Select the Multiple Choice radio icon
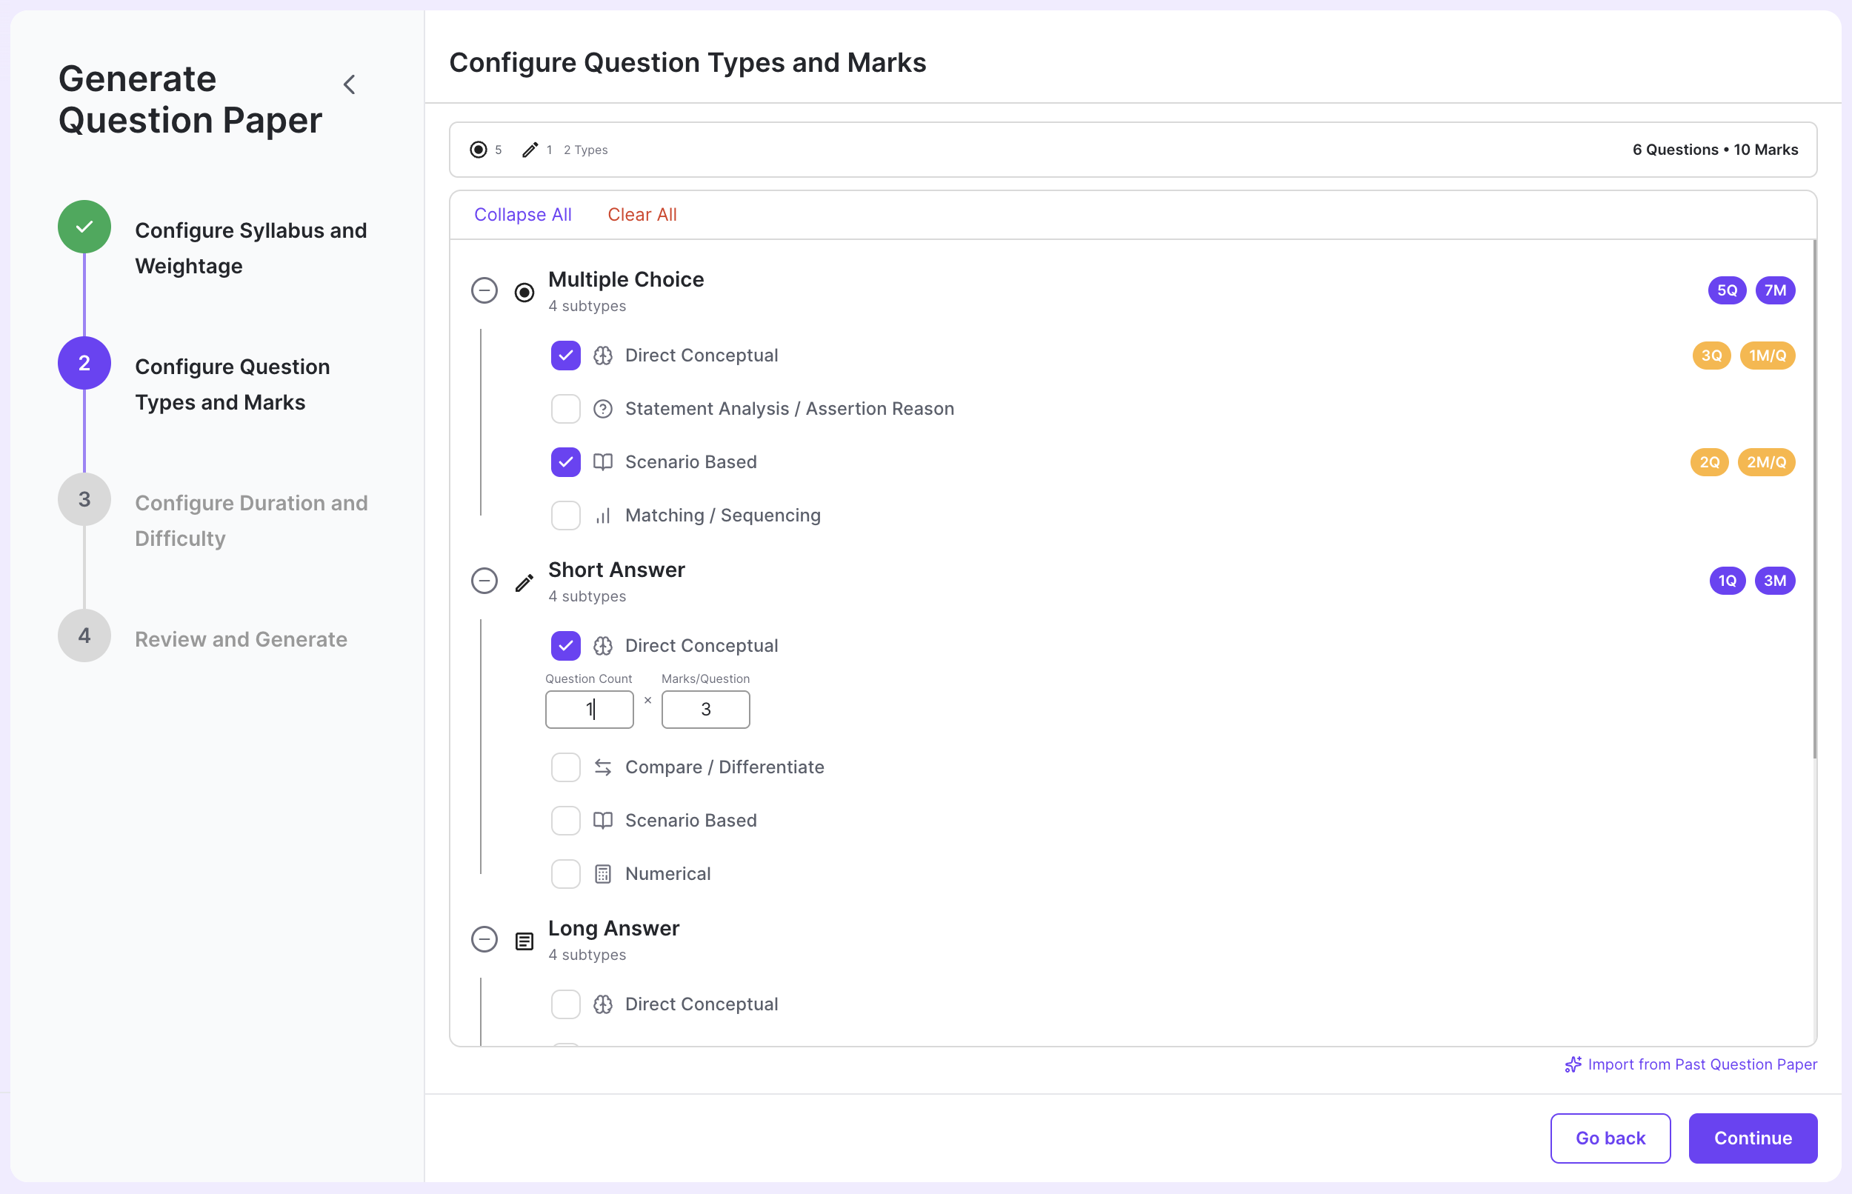This screenshot has width=1852, height=1194. [x=524, y=292]
